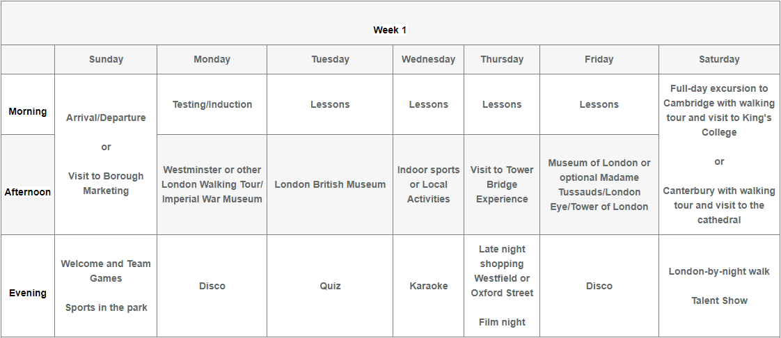Select the Karaoke cell on Wednesday evening
This screenshot has height=338, width=781.
(x=428, y=286)
